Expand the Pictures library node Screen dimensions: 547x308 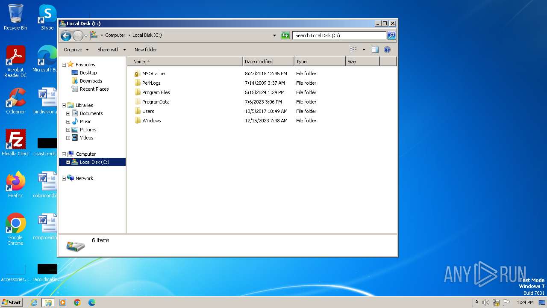click(68, 130)
